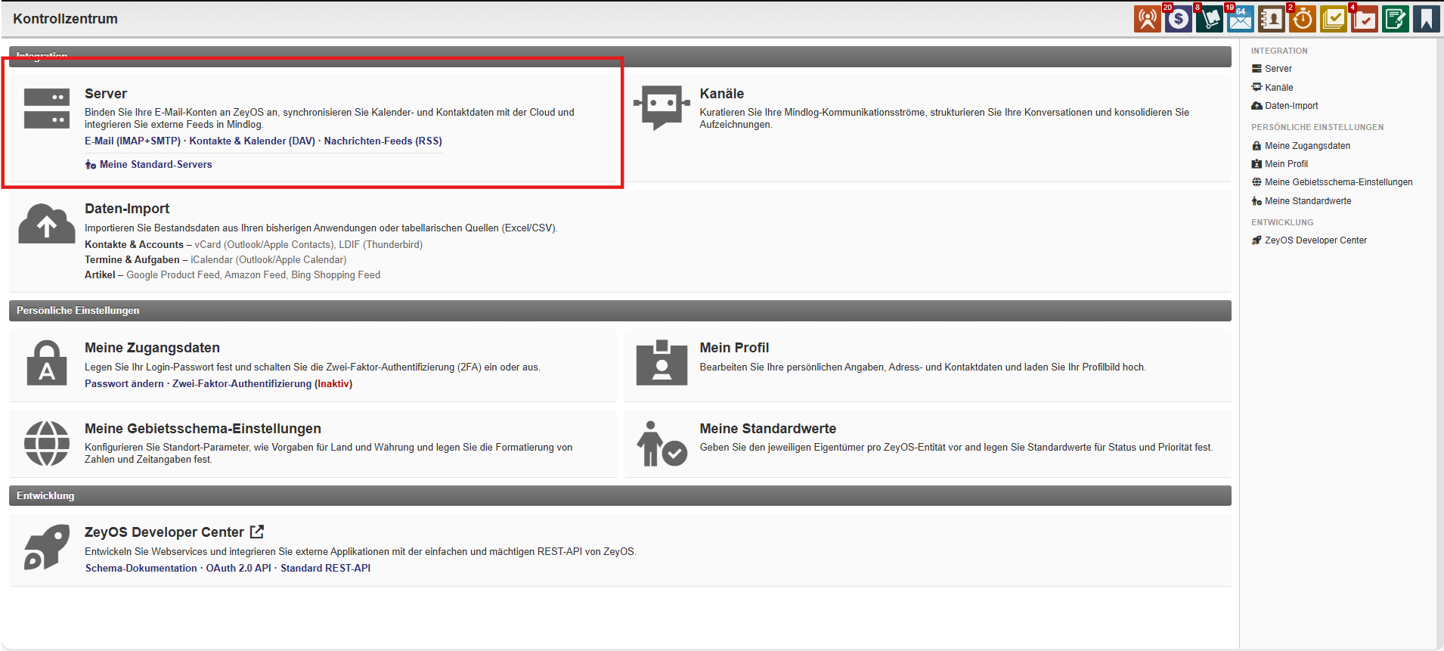Click the large padlock Zugangsdaten icon
The height and width of the screenshot is (651, 1444).
47,363
